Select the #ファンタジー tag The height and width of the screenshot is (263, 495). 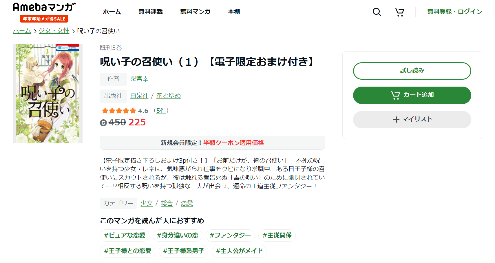click(x=230, y=235)
